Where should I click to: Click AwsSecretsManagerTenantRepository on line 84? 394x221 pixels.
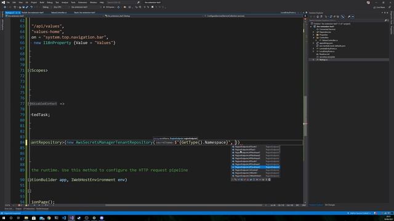pos(114,142)
